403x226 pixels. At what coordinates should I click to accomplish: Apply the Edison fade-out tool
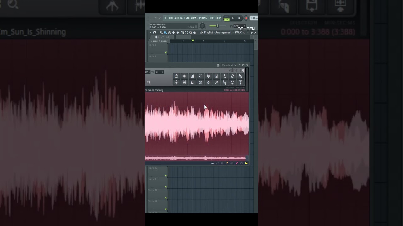pyautogui.click(x=192, y=83)
